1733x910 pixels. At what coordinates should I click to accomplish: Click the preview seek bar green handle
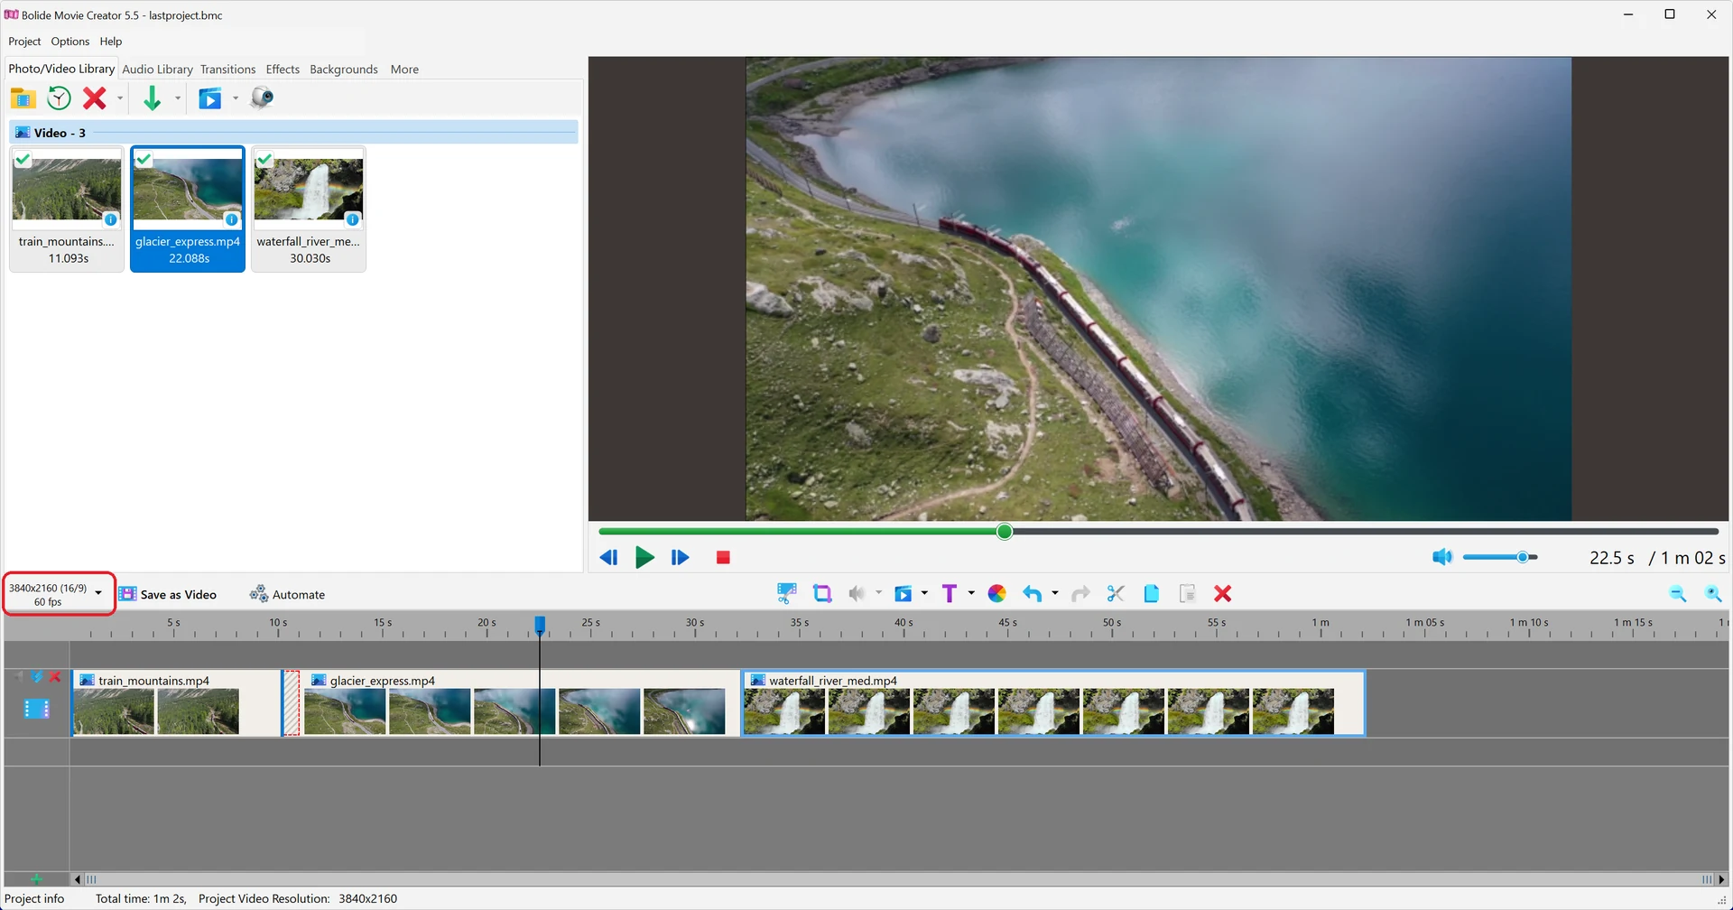coord(1005,532)
